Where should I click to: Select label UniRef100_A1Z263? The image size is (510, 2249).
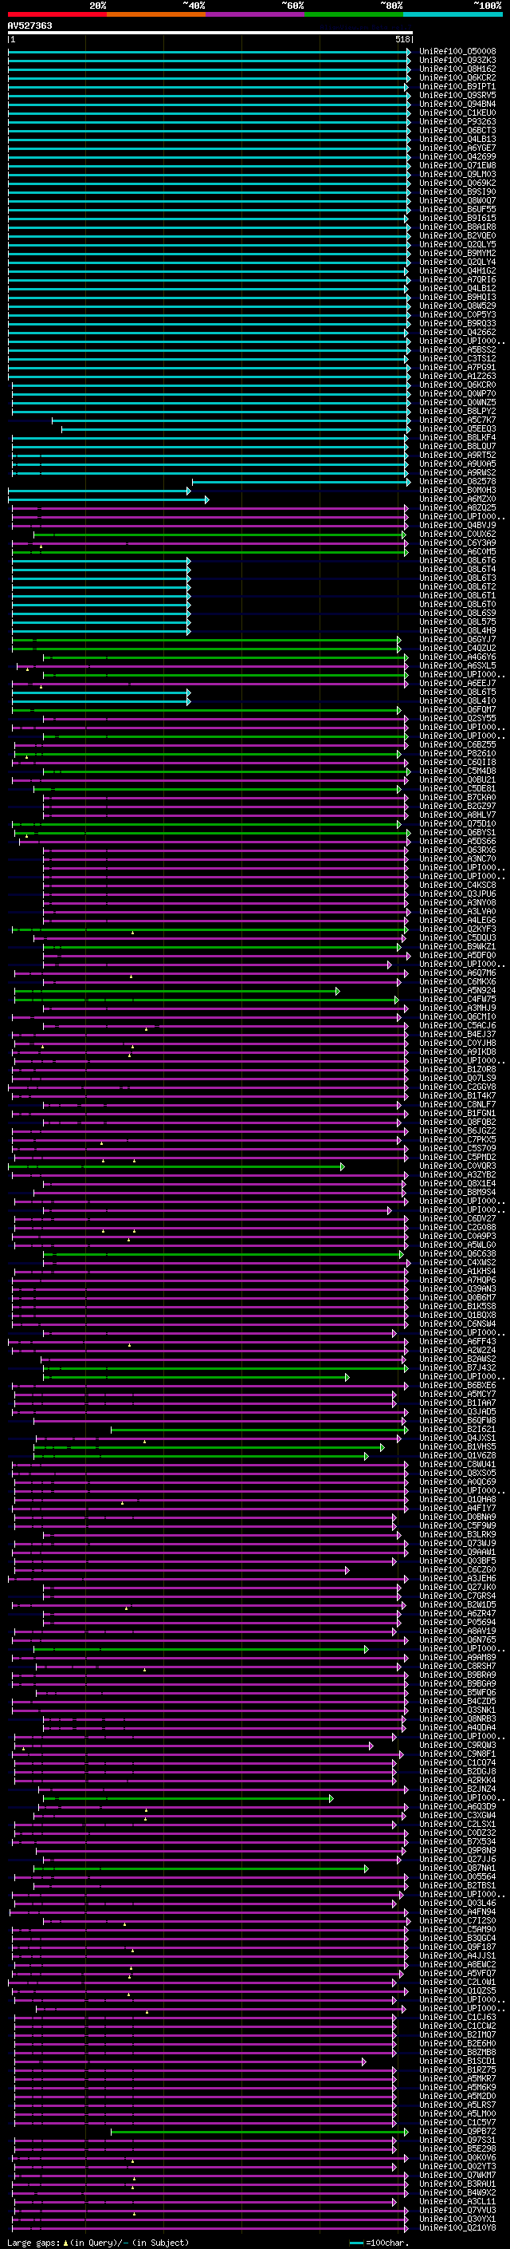pyautogui.click(x=457, y=377)
